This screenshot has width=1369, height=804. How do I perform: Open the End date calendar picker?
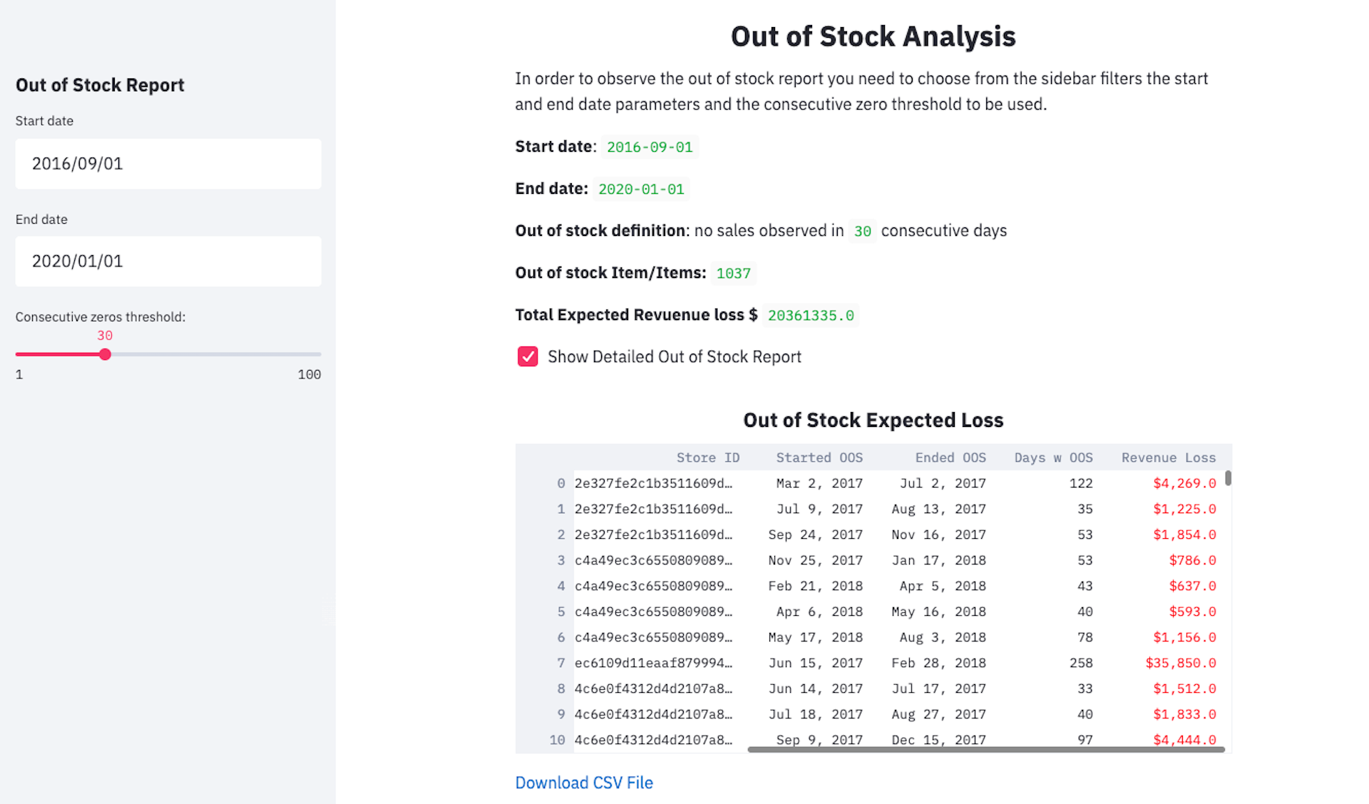coord(168,261)
